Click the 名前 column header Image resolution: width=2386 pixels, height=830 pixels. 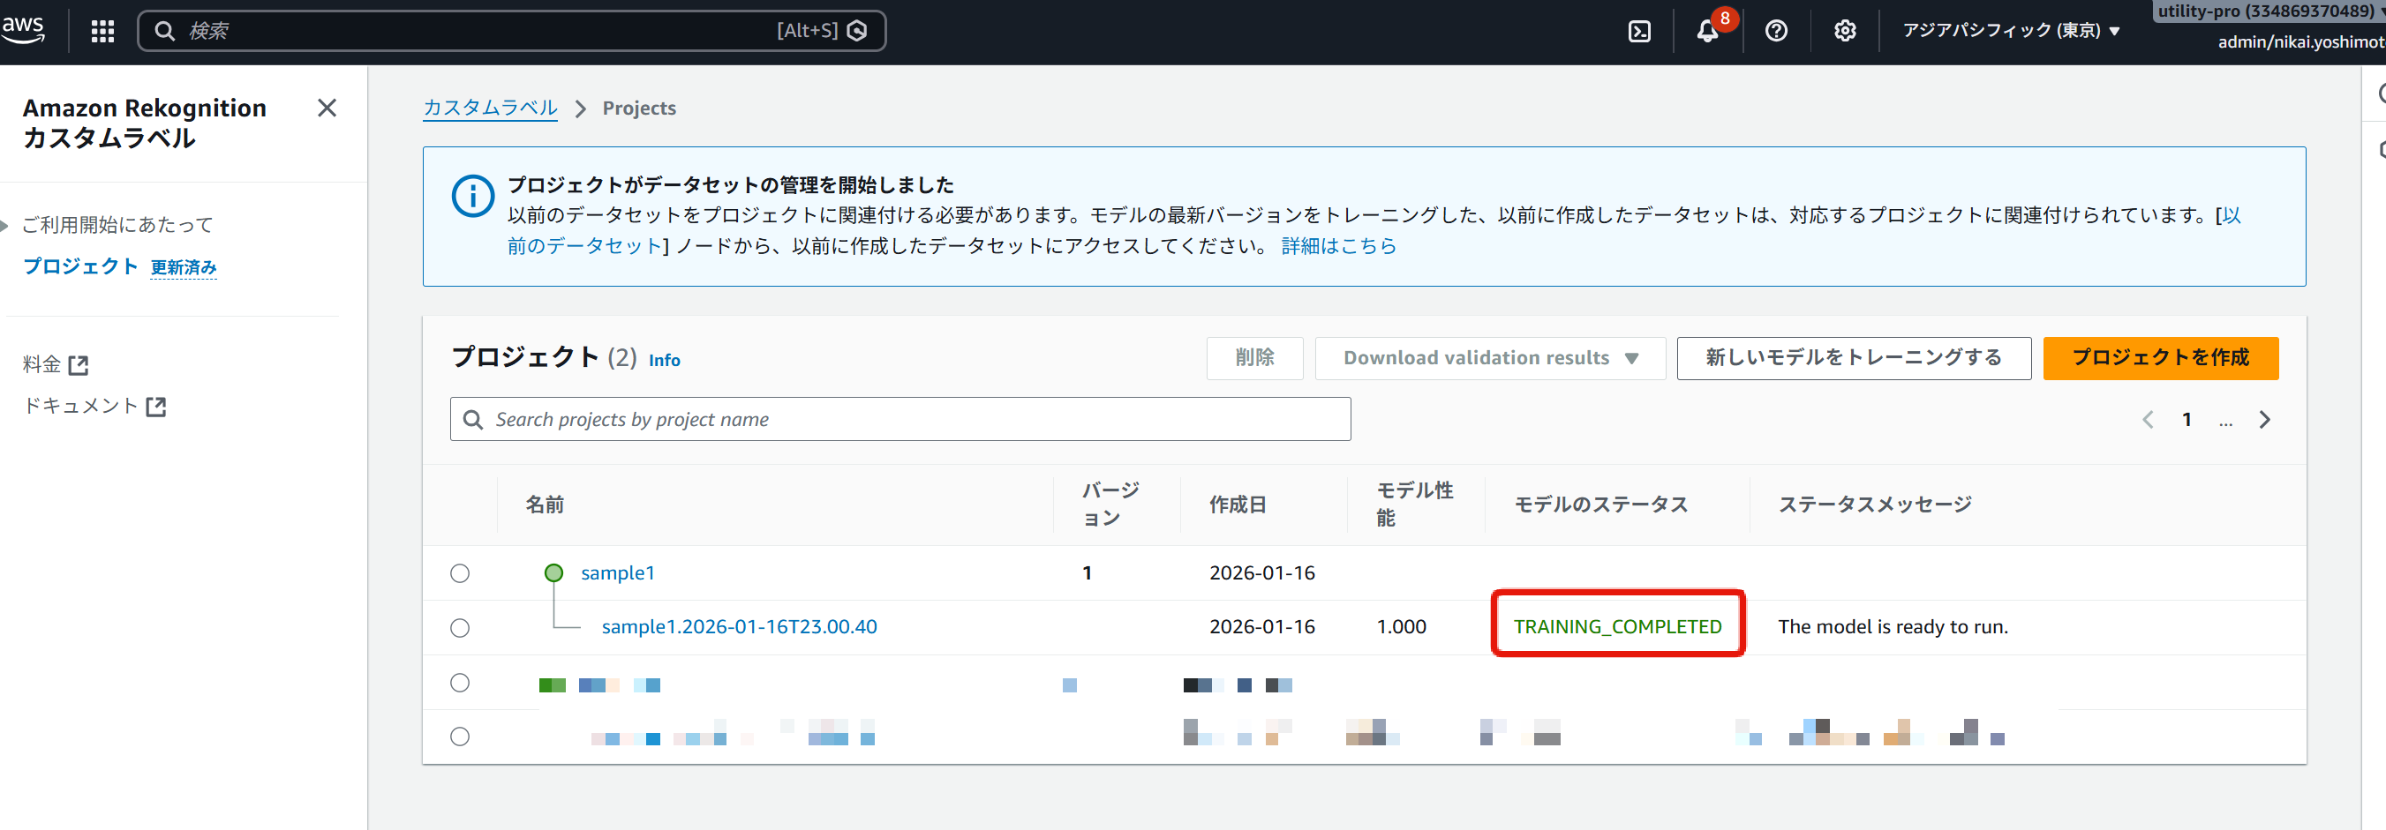coord(545,505)
